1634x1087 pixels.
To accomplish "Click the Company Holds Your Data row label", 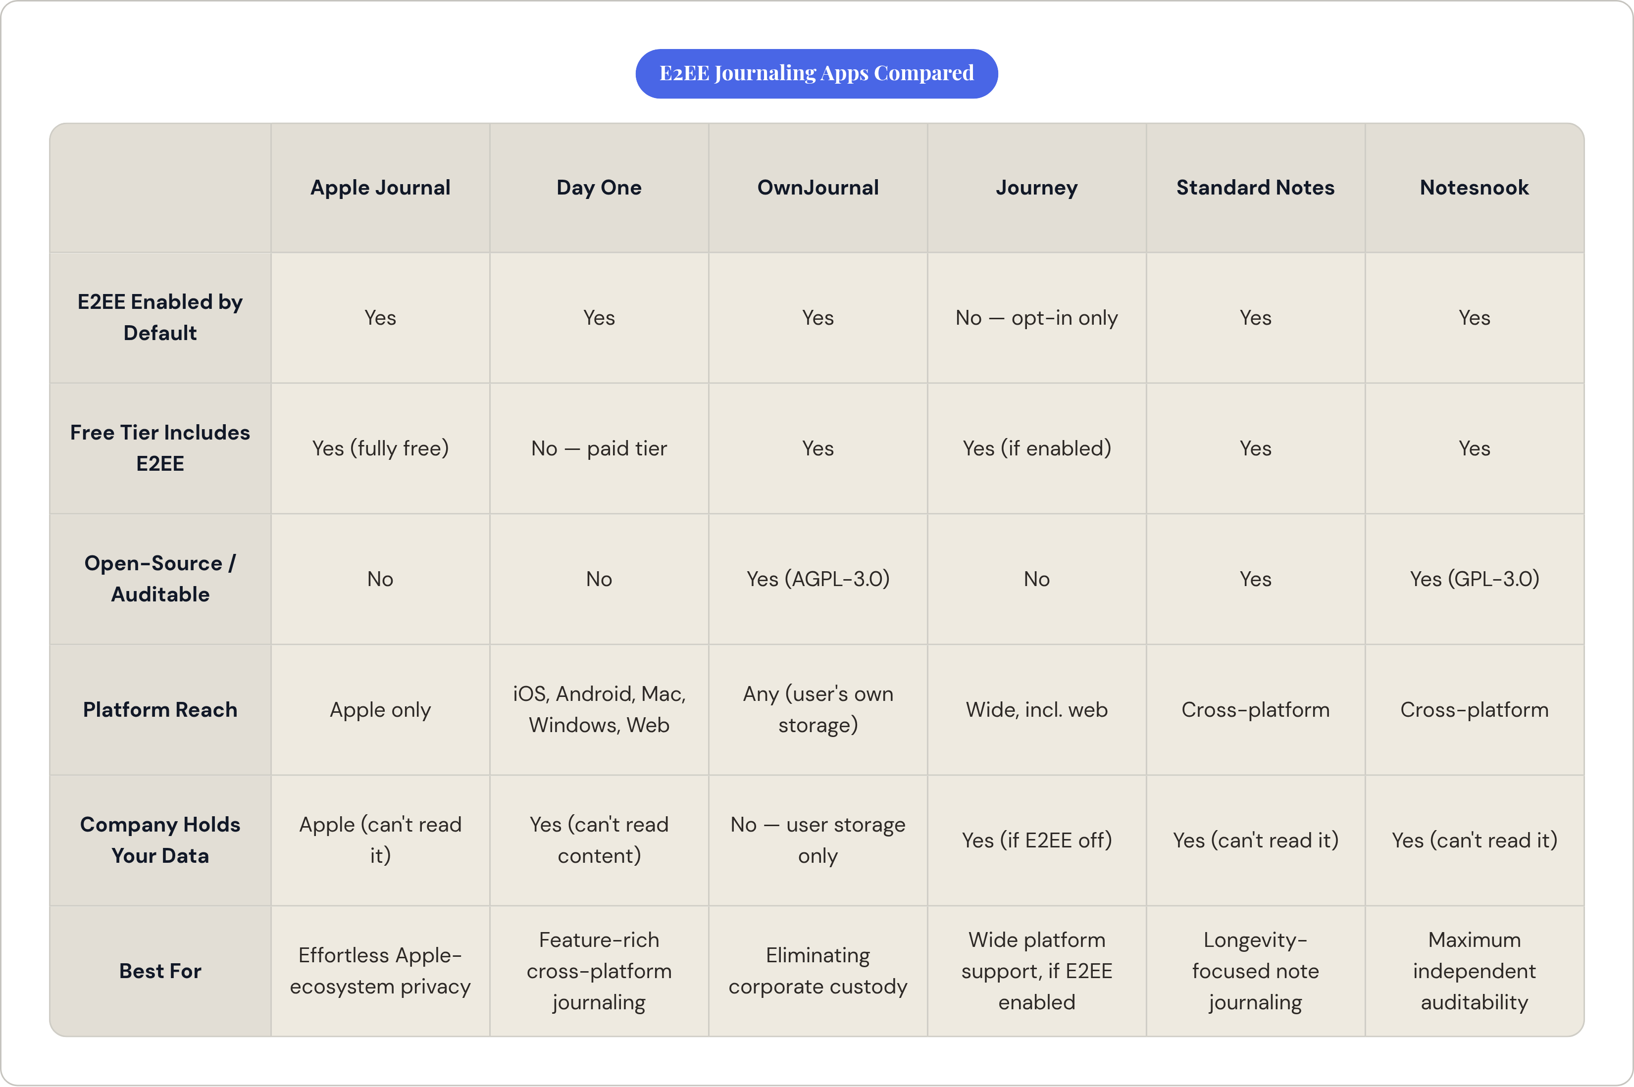I will [160, 840].
